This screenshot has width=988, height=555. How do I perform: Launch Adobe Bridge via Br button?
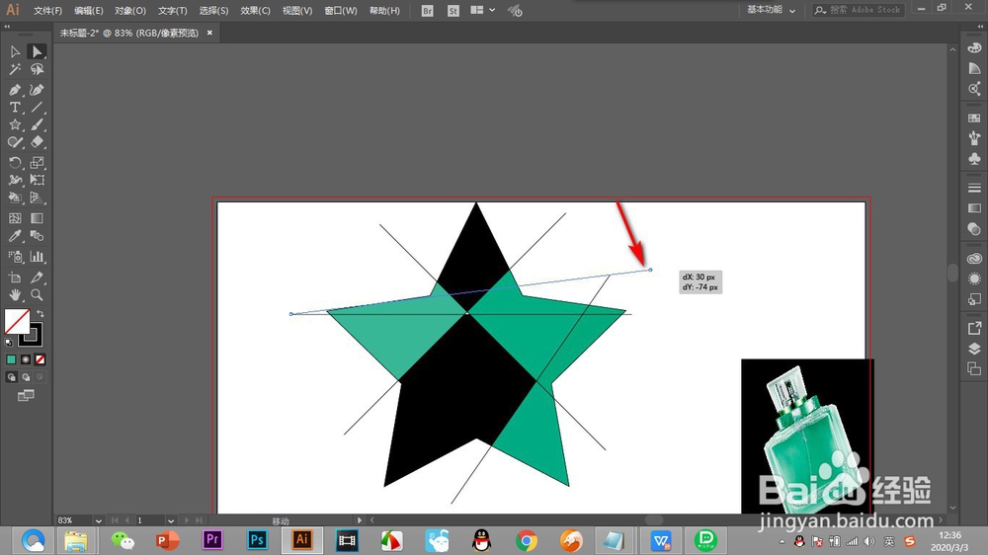pos(427,11)
